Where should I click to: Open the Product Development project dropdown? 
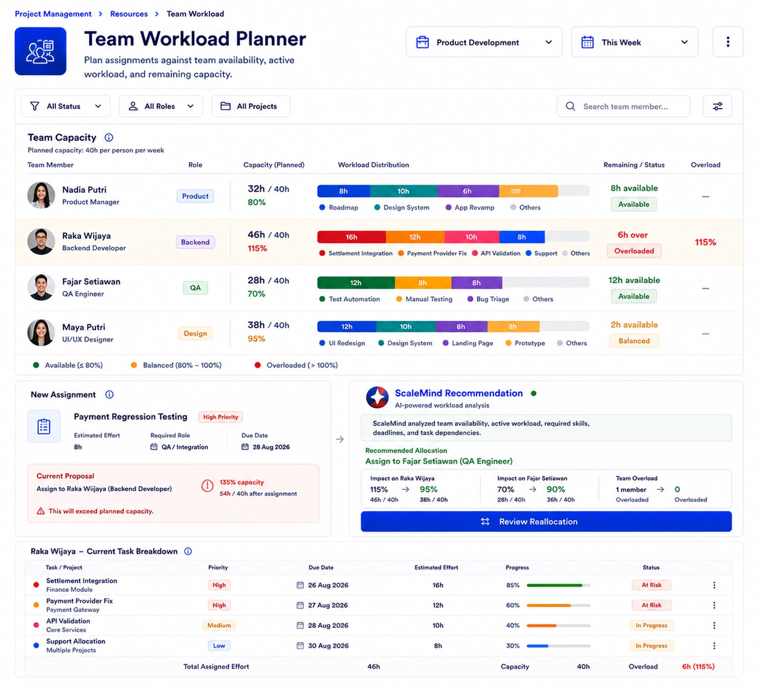coord(484,42)
